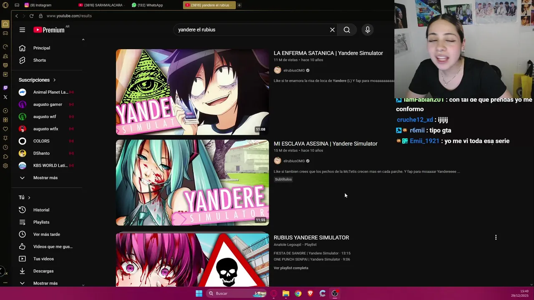Open Opera sidebar home button

pyautogui.click(x=5, y=24)
